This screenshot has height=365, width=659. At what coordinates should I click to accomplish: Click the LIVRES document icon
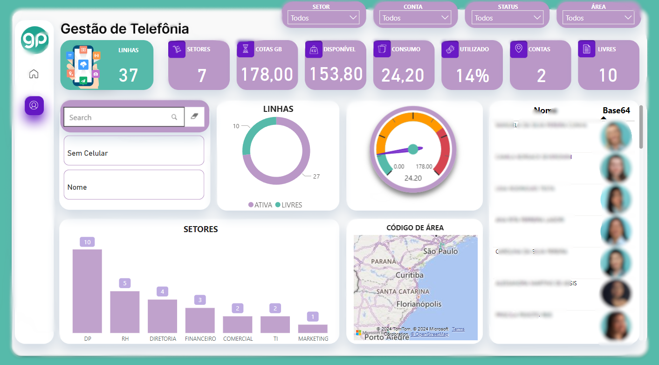click(587, 49)
